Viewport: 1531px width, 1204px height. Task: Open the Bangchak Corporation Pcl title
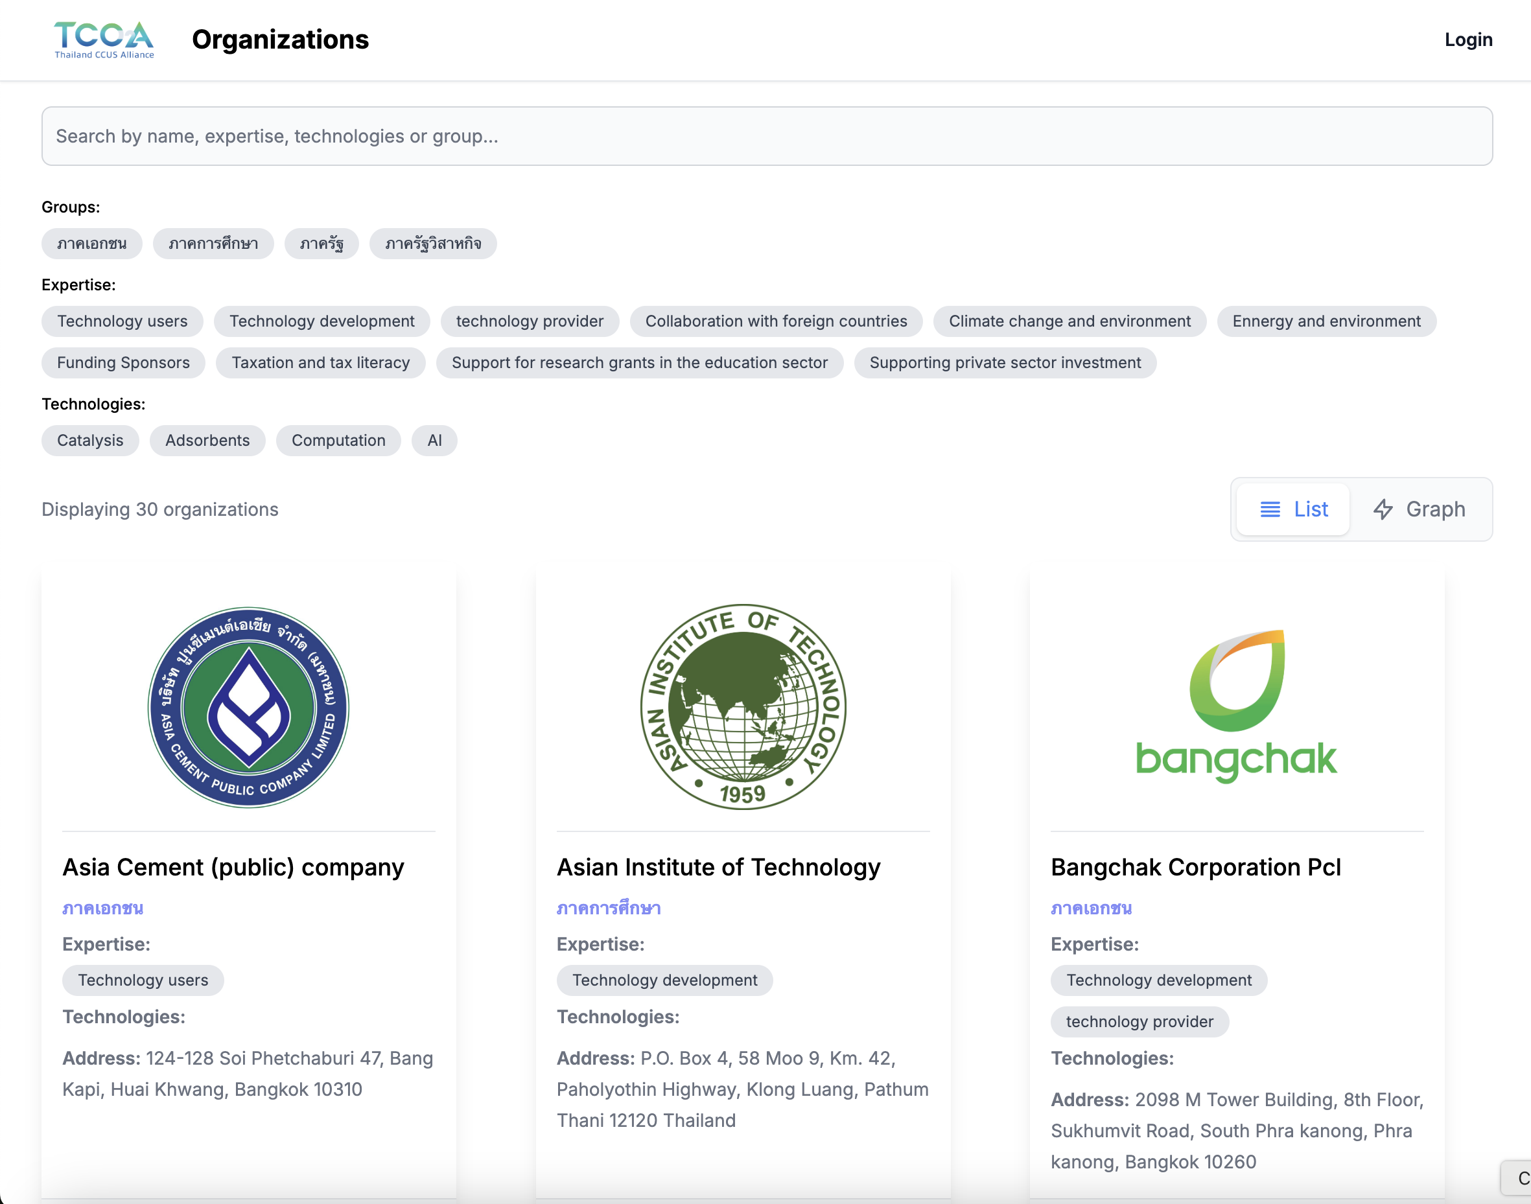point(1195,867)
